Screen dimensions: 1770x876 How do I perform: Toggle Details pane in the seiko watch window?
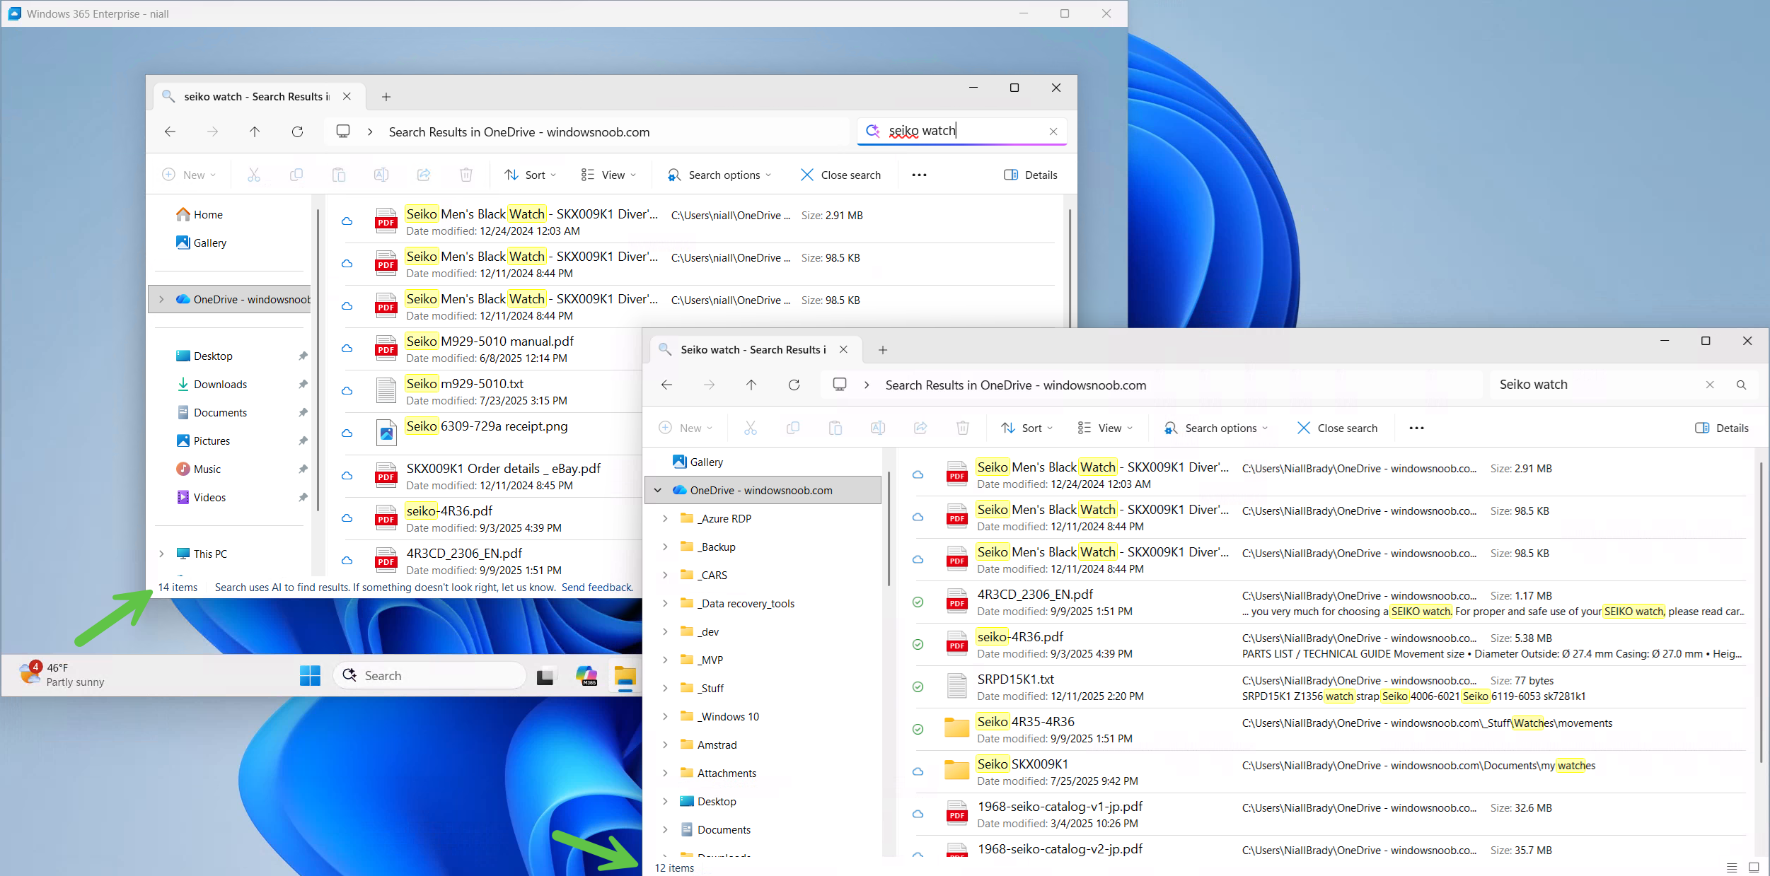pos(1031,175)
